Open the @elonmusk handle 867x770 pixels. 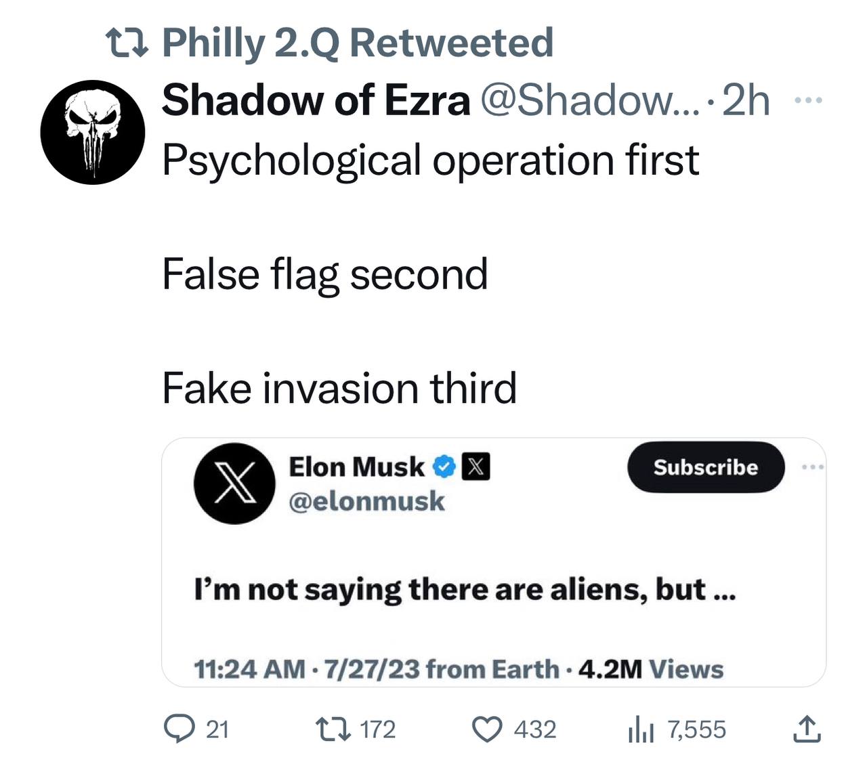(366, 502)
